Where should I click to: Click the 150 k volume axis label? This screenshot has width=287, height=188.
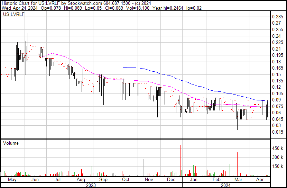pos(278,167)
